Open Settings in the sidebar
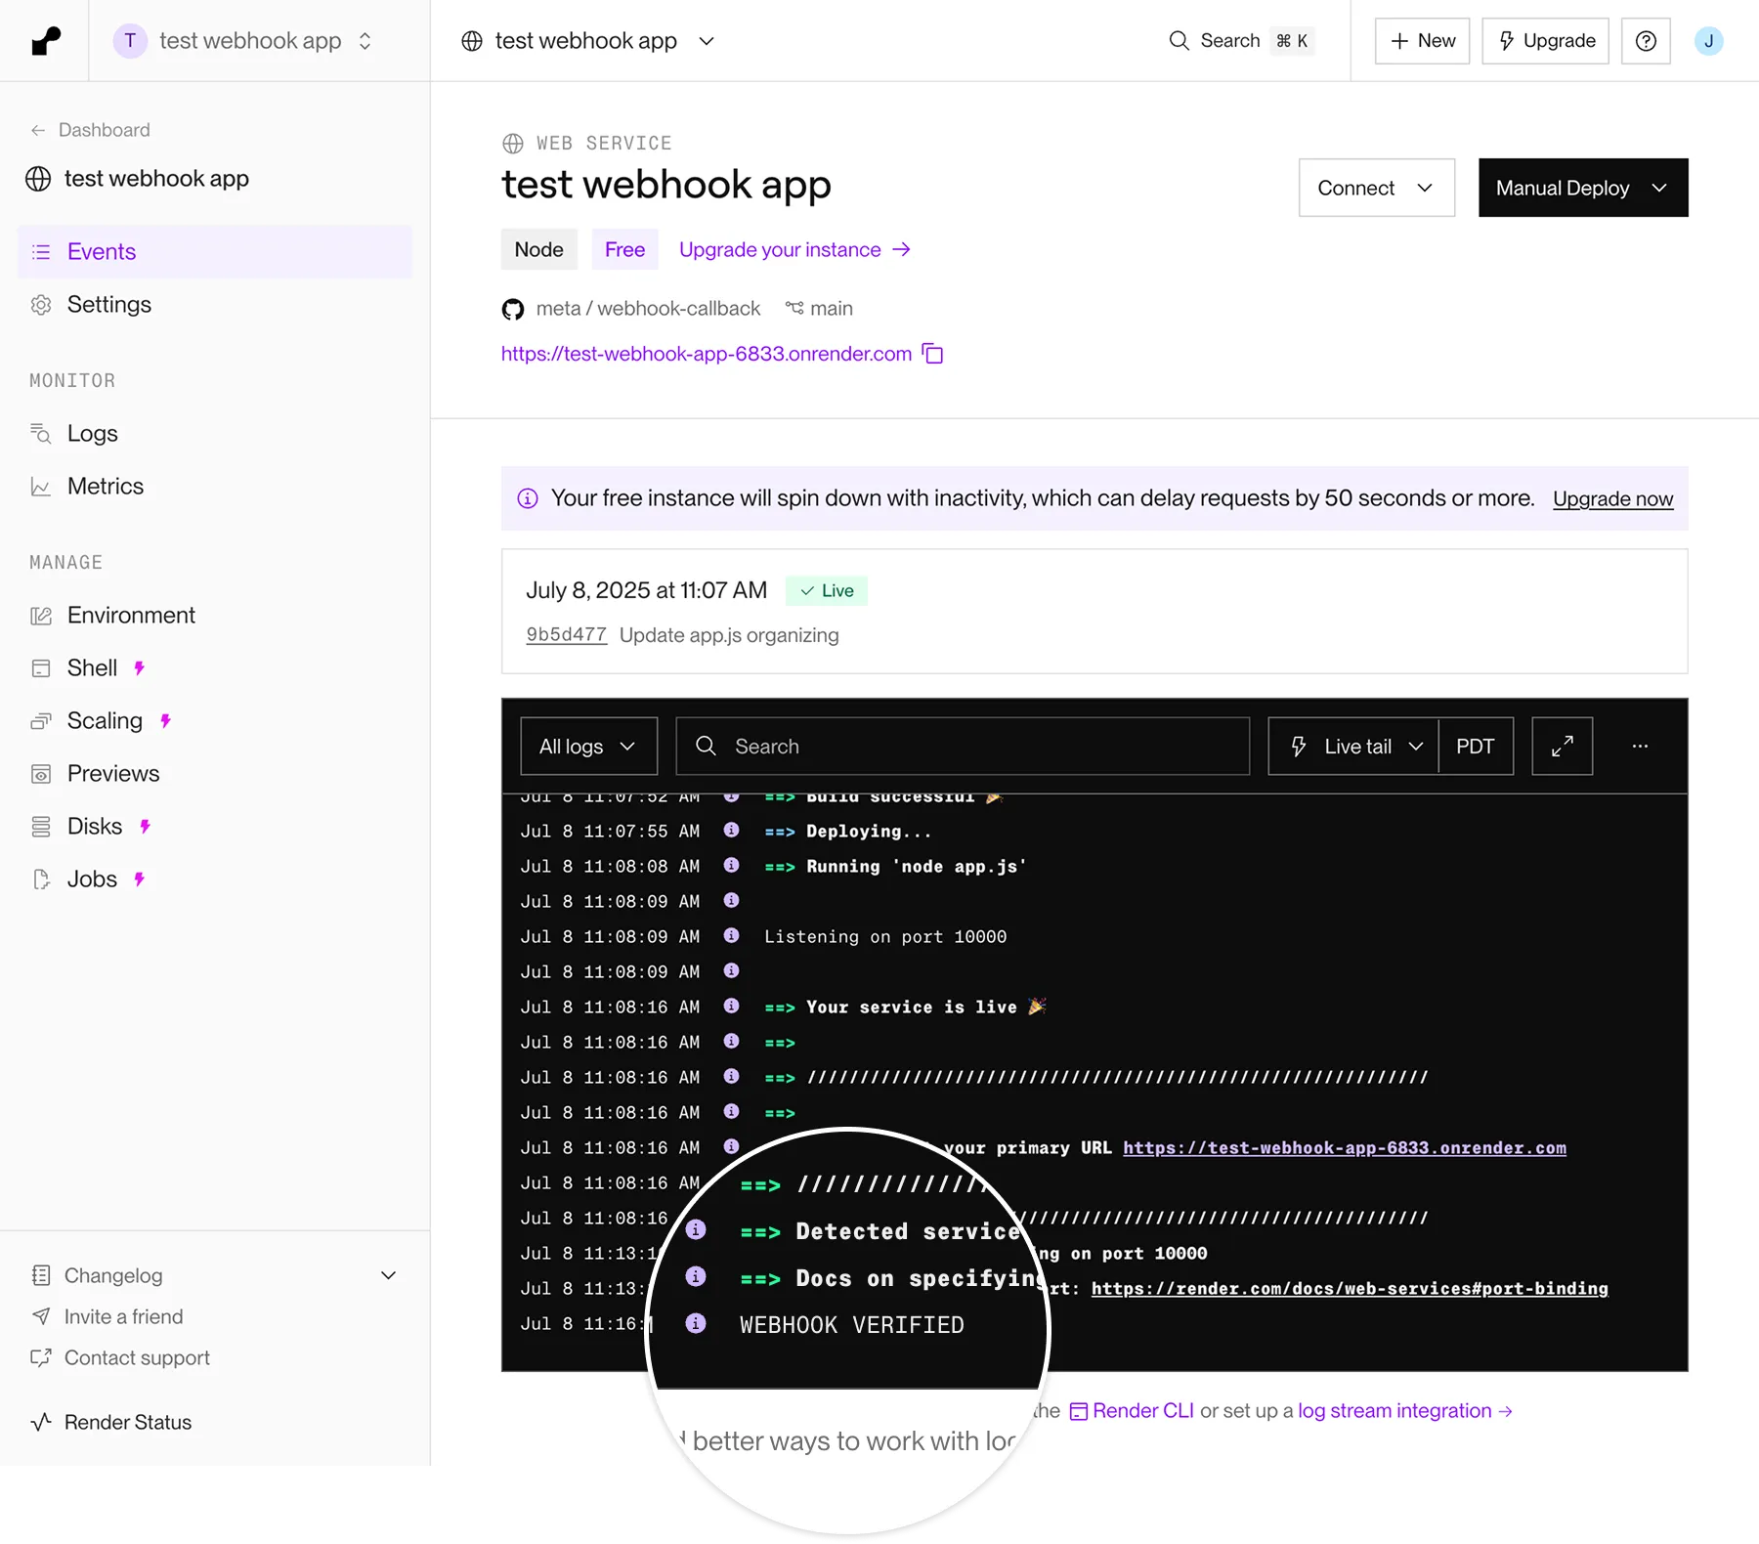The image size is (1759, 1544). [x=108, y=305]
